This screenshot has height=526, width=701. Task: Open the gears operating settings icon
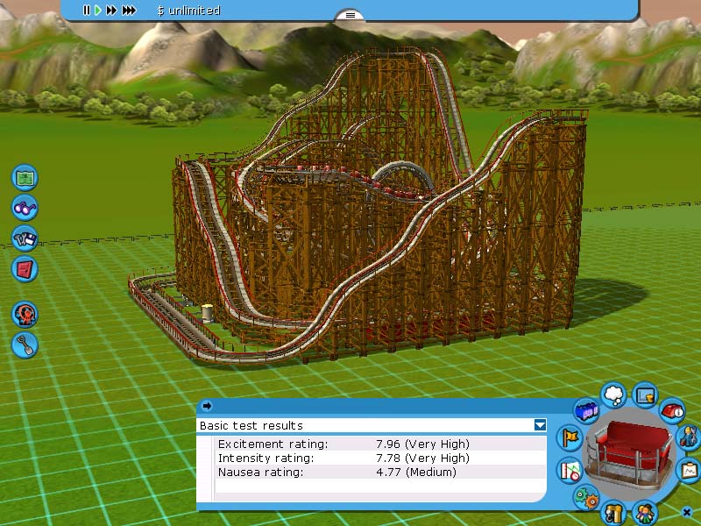(586, 497)
